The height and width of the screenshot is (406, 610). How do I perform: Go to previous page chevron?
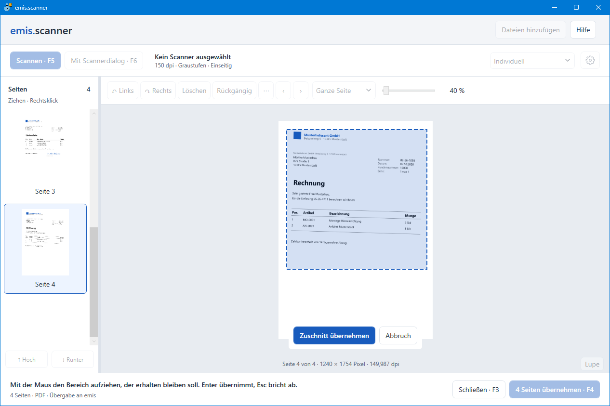coord(283,91)
